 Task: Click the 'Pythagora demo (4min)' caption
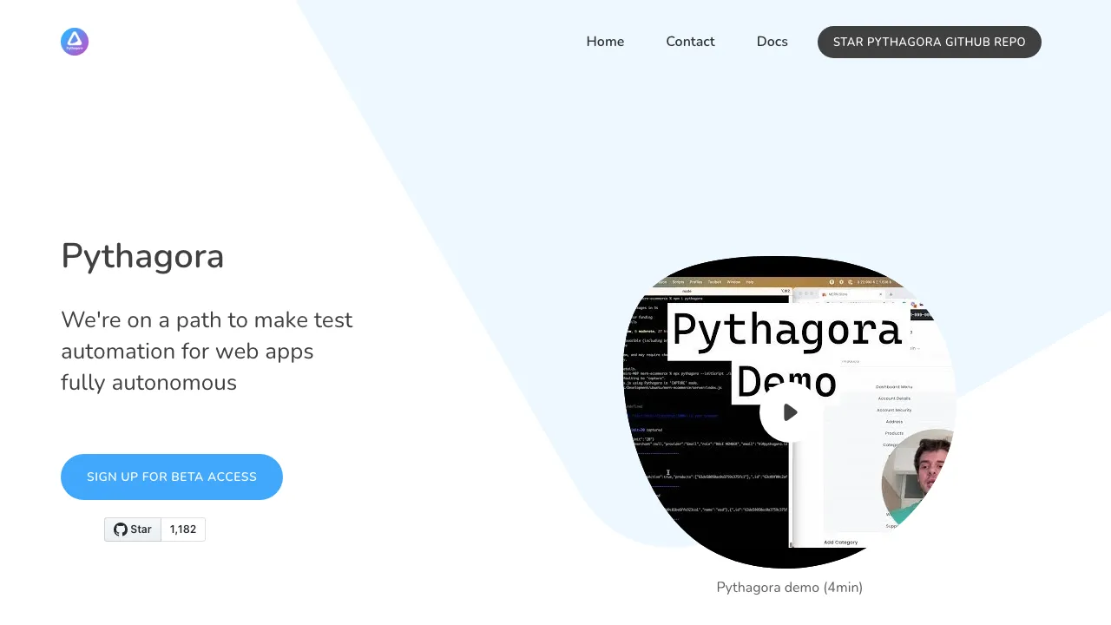point(790,588)
